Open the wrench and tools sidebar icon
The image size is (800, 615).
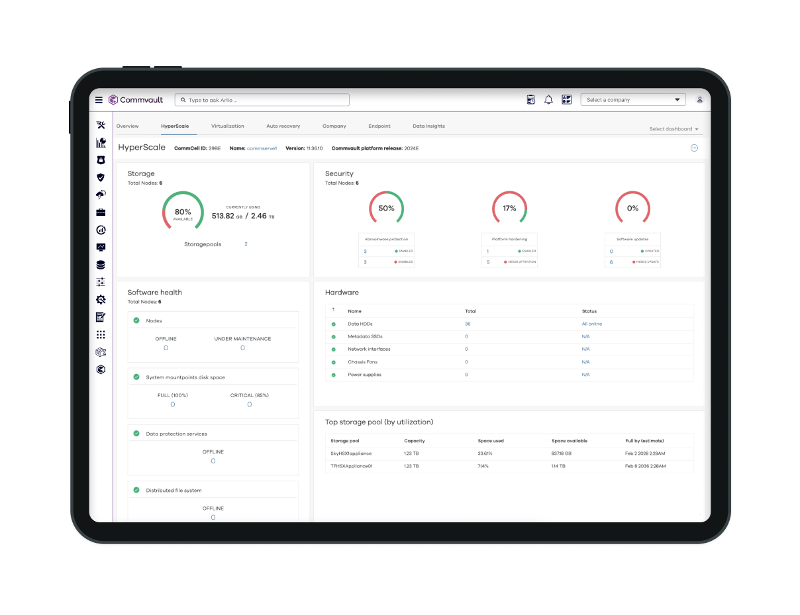(101, 125)
